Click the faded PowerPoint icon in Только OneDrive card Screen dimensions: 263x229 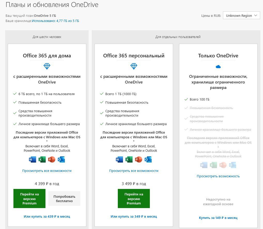[223, 165]
